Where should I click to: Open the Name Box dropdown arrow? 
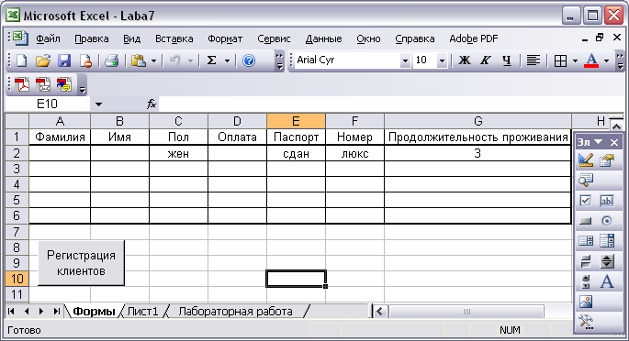pos(98,104)
